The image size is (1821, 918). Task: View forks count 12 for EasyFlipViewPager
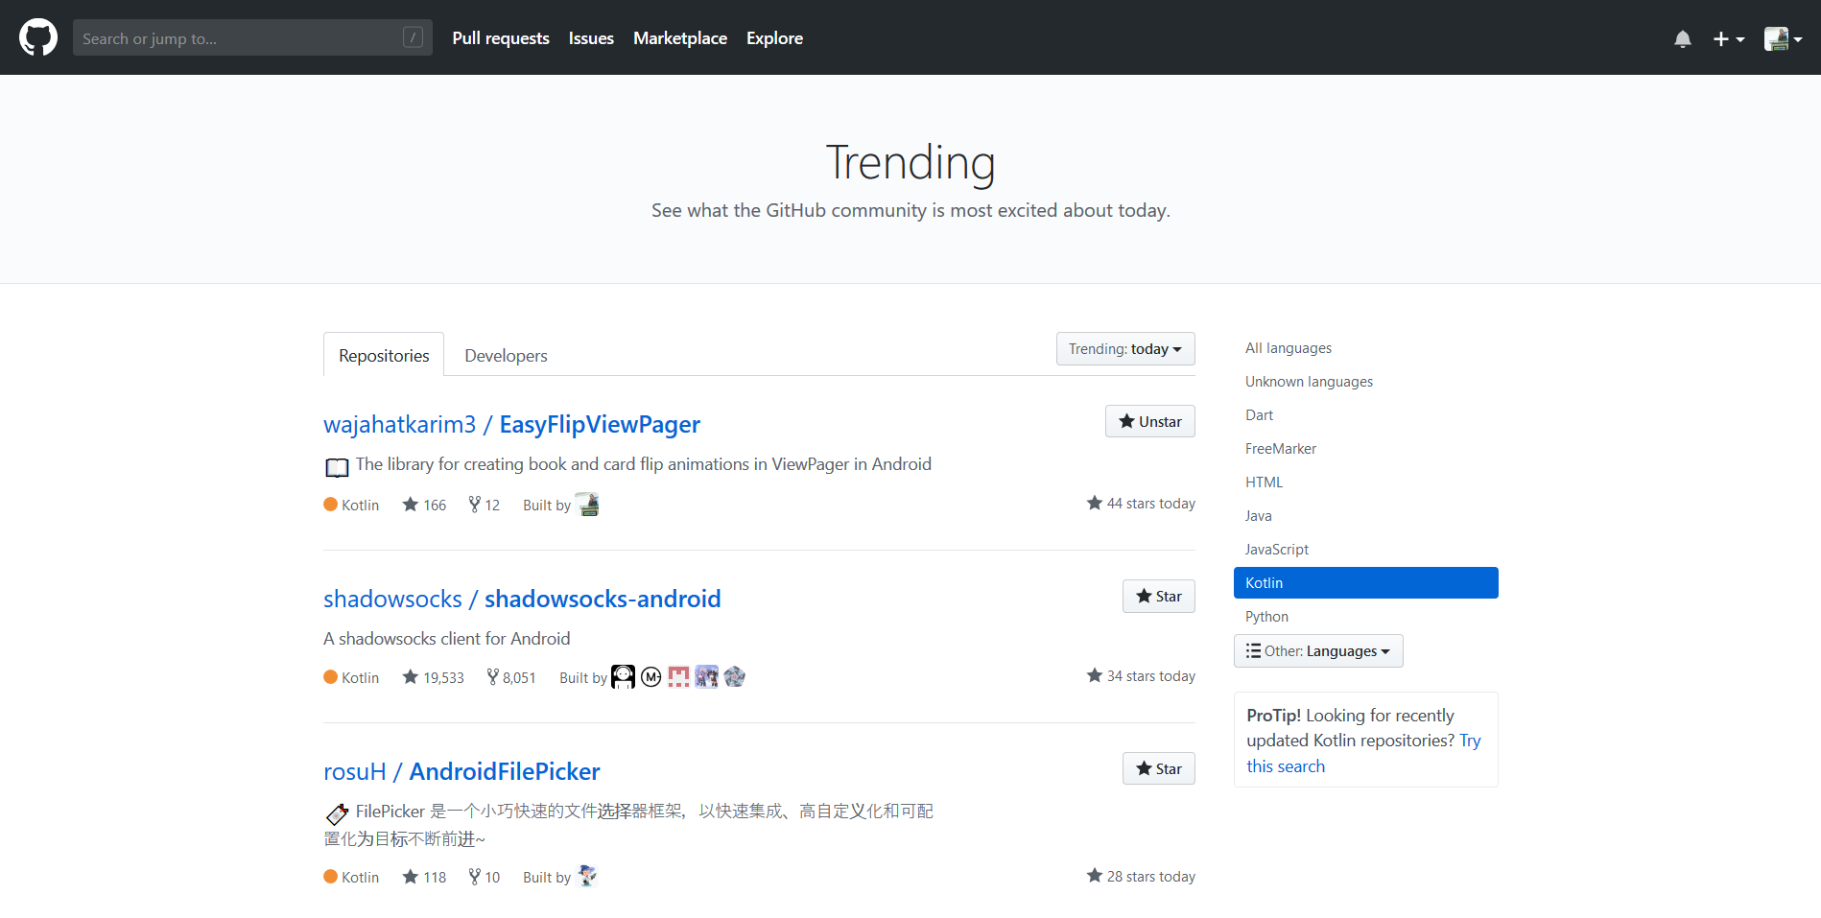click(x=485, y=505)
